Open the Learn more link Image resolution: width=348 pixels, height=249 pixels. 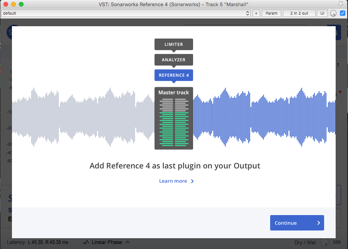click(x=177, y=181)
